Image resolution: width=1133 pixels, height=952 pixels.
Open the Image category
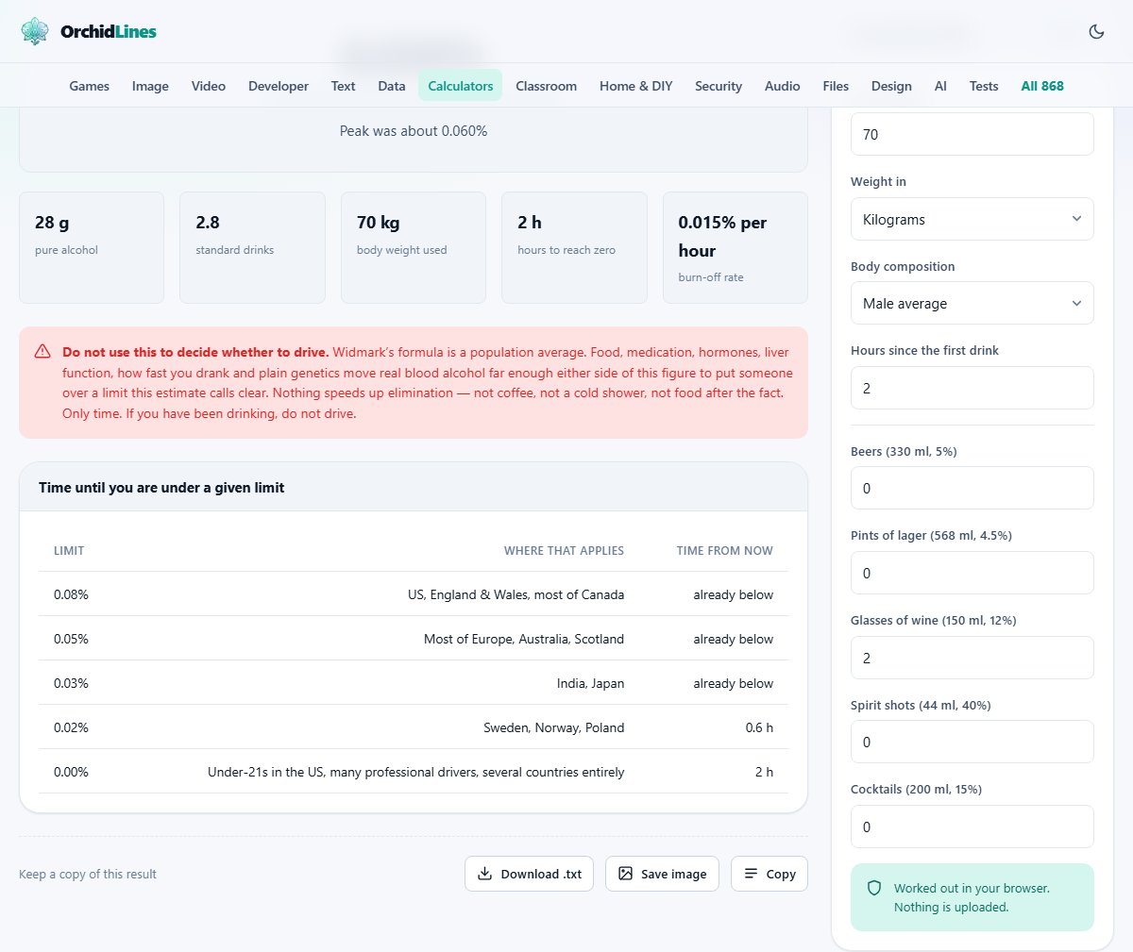coord(150,86)
